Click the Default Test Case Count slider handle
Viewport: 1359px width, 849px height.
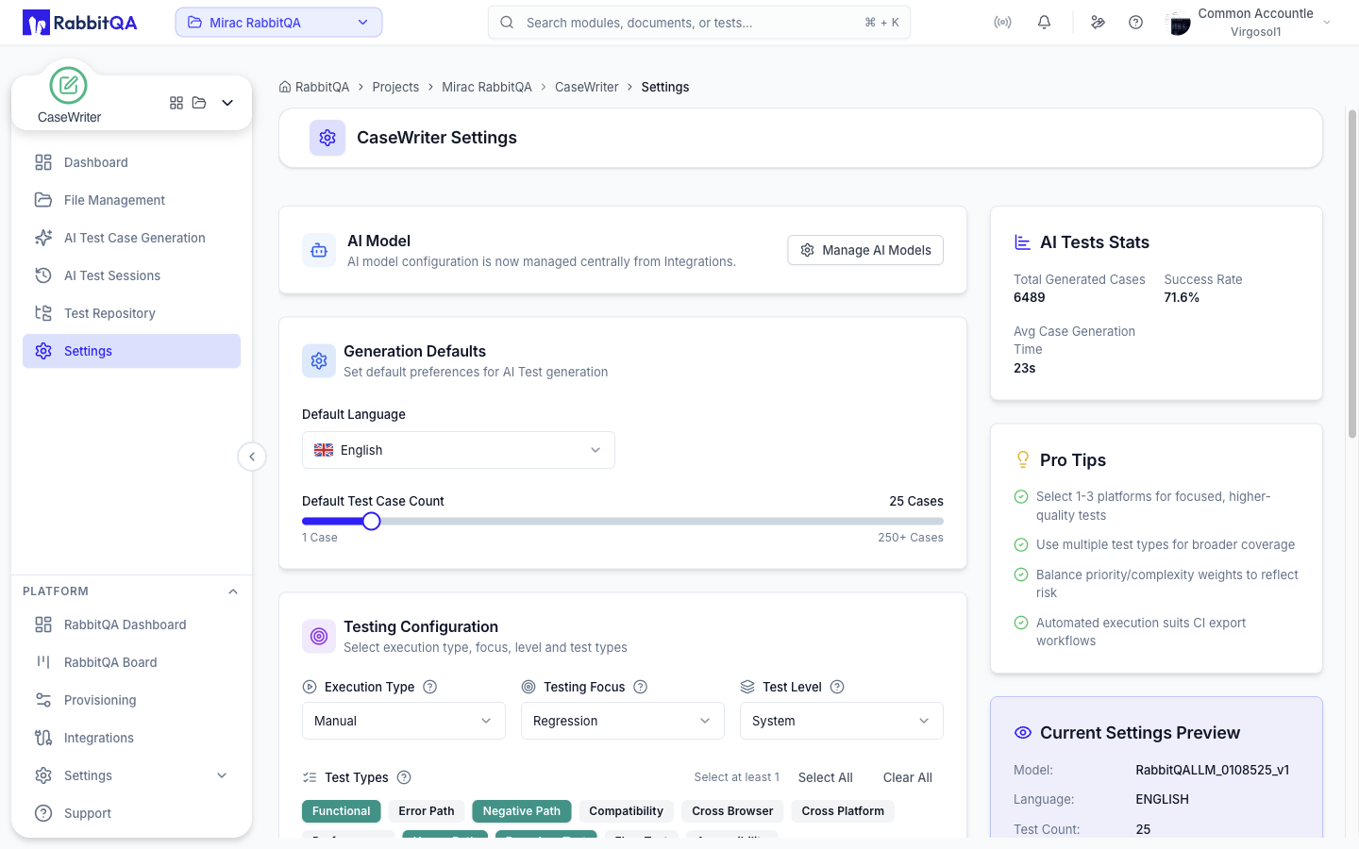click(x=372, y=521)
